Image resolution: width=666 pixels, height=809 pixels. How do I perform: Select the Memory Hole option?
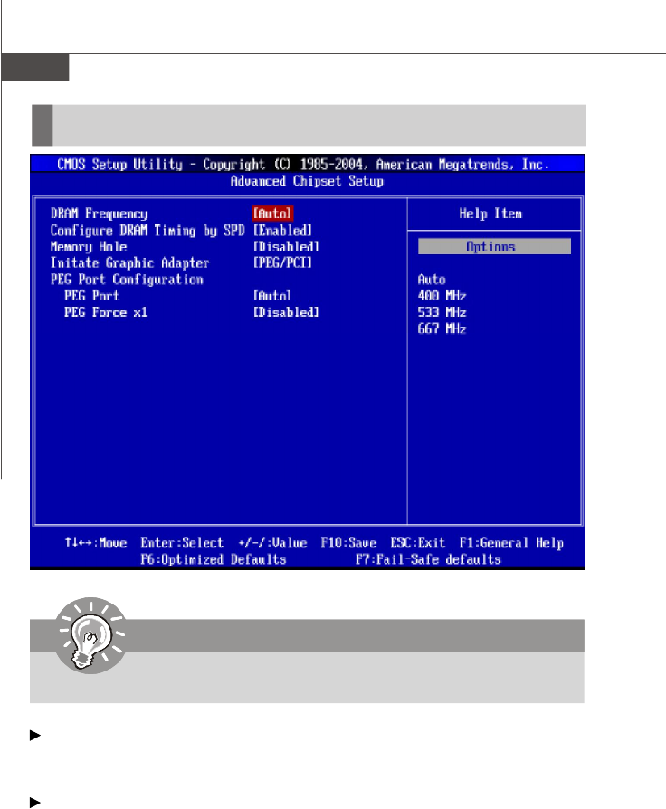(x=89, y=247)
